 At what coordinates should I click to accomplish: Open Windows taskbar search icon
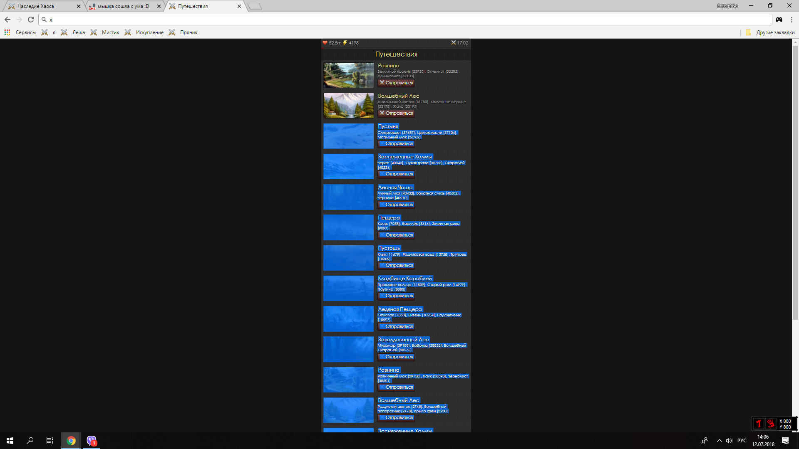coord(30,441)
